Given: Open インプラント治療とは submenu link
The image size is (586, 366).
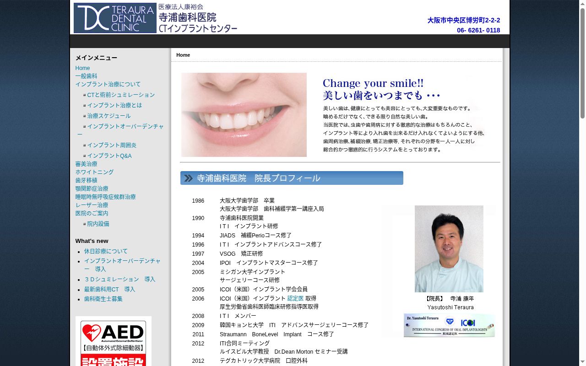Looking at the screenshot, I should coord(114,105).
